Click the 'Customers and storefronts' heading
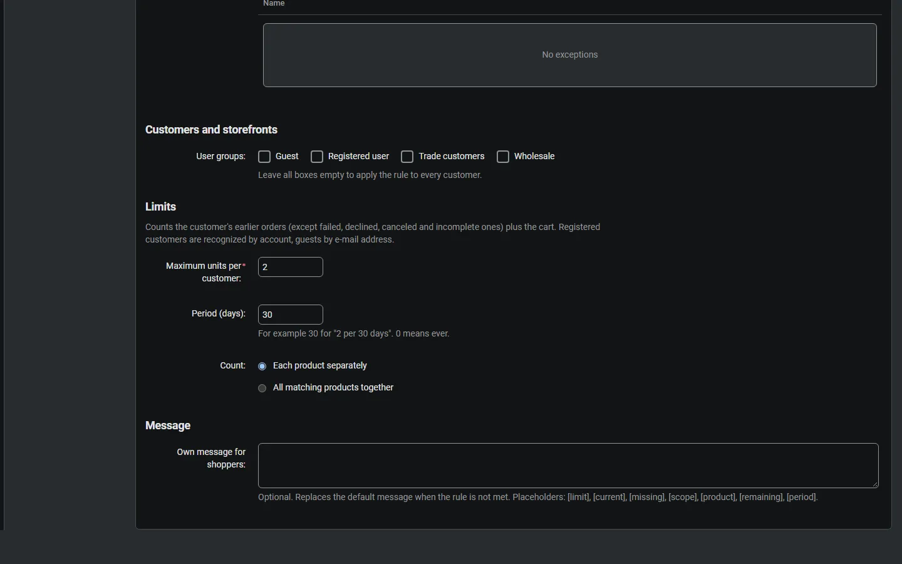This screenshot has height=564, width=902. tap(211, 130)
